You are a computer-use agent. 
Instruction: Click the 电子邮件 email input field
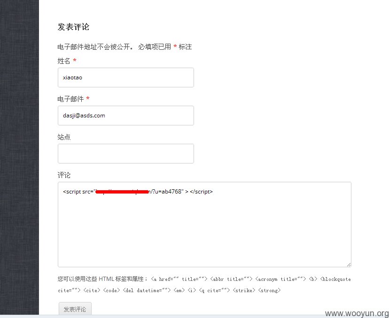tap(126, 116)
